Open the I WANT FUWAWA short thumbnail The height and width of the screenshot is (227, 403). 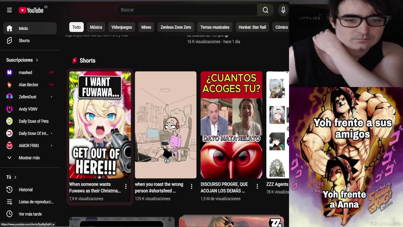point(100,125)
